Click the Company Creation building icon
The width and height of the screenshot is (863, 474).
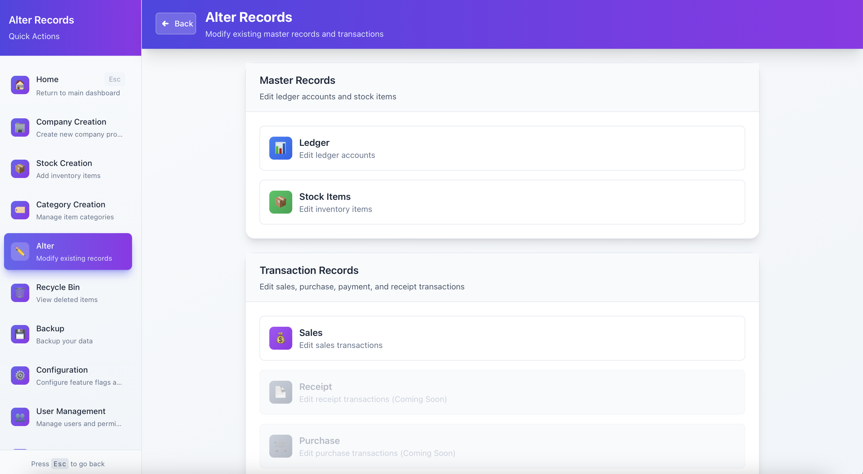pos(20,127)
